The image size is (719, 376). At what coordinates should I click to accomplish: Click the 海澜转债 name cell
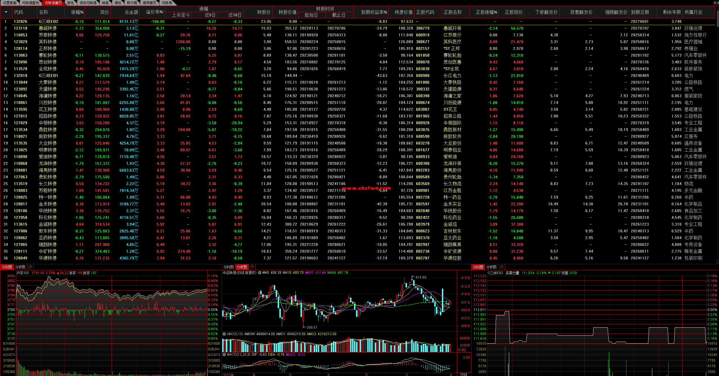pyautogui.click(x=48, y=96)
